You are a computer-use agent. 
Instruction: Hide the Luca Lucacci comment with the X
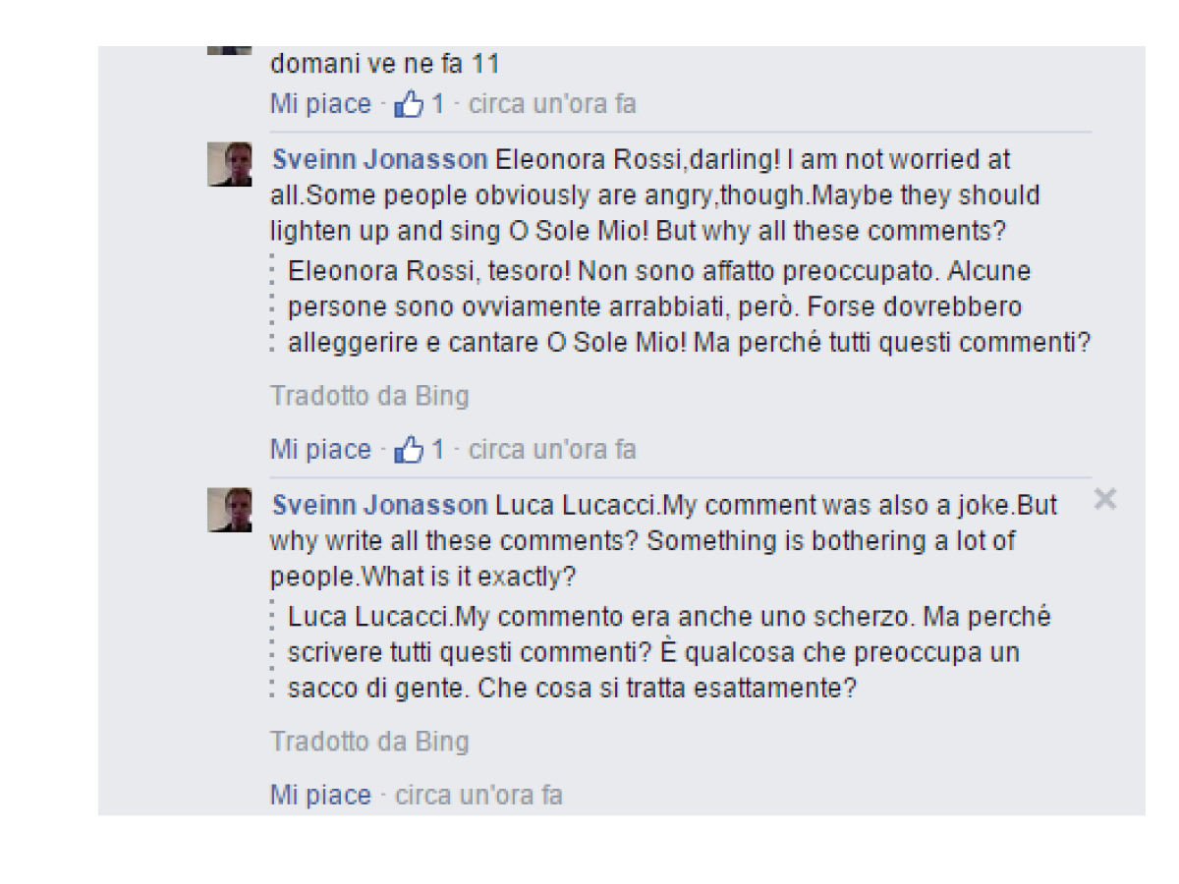[x=1105, y=500]
